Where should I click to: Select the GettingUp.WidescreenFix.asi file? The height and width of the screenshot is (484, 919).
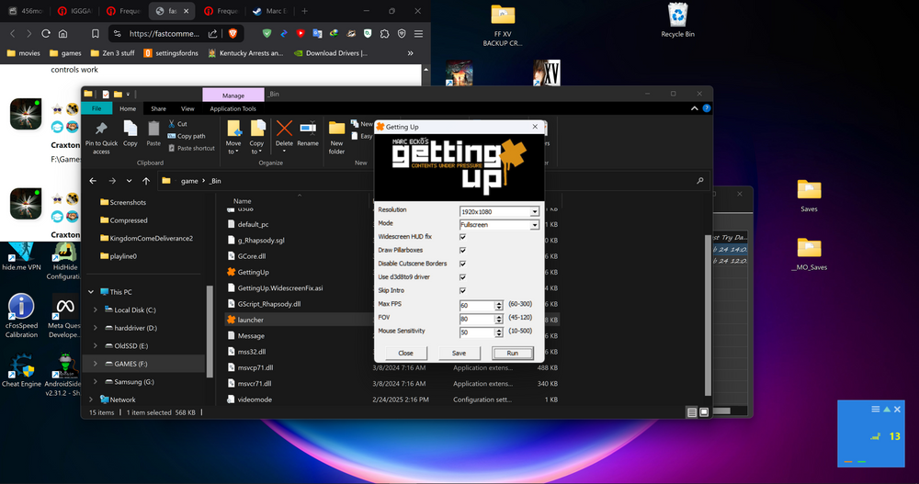pyautogui.click(x=280, y=287)
